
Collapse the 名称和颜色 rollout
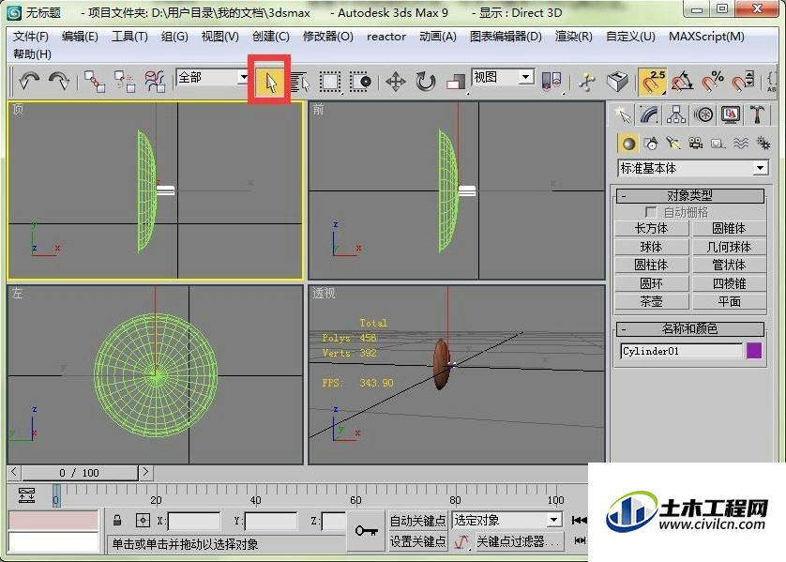689,329
